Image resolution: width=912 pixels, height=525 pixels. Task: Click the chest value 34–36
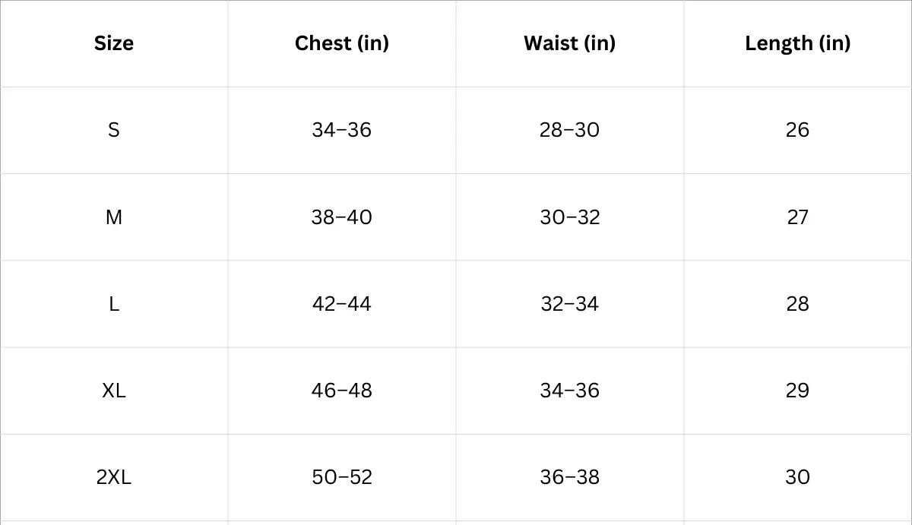[342, 130]
